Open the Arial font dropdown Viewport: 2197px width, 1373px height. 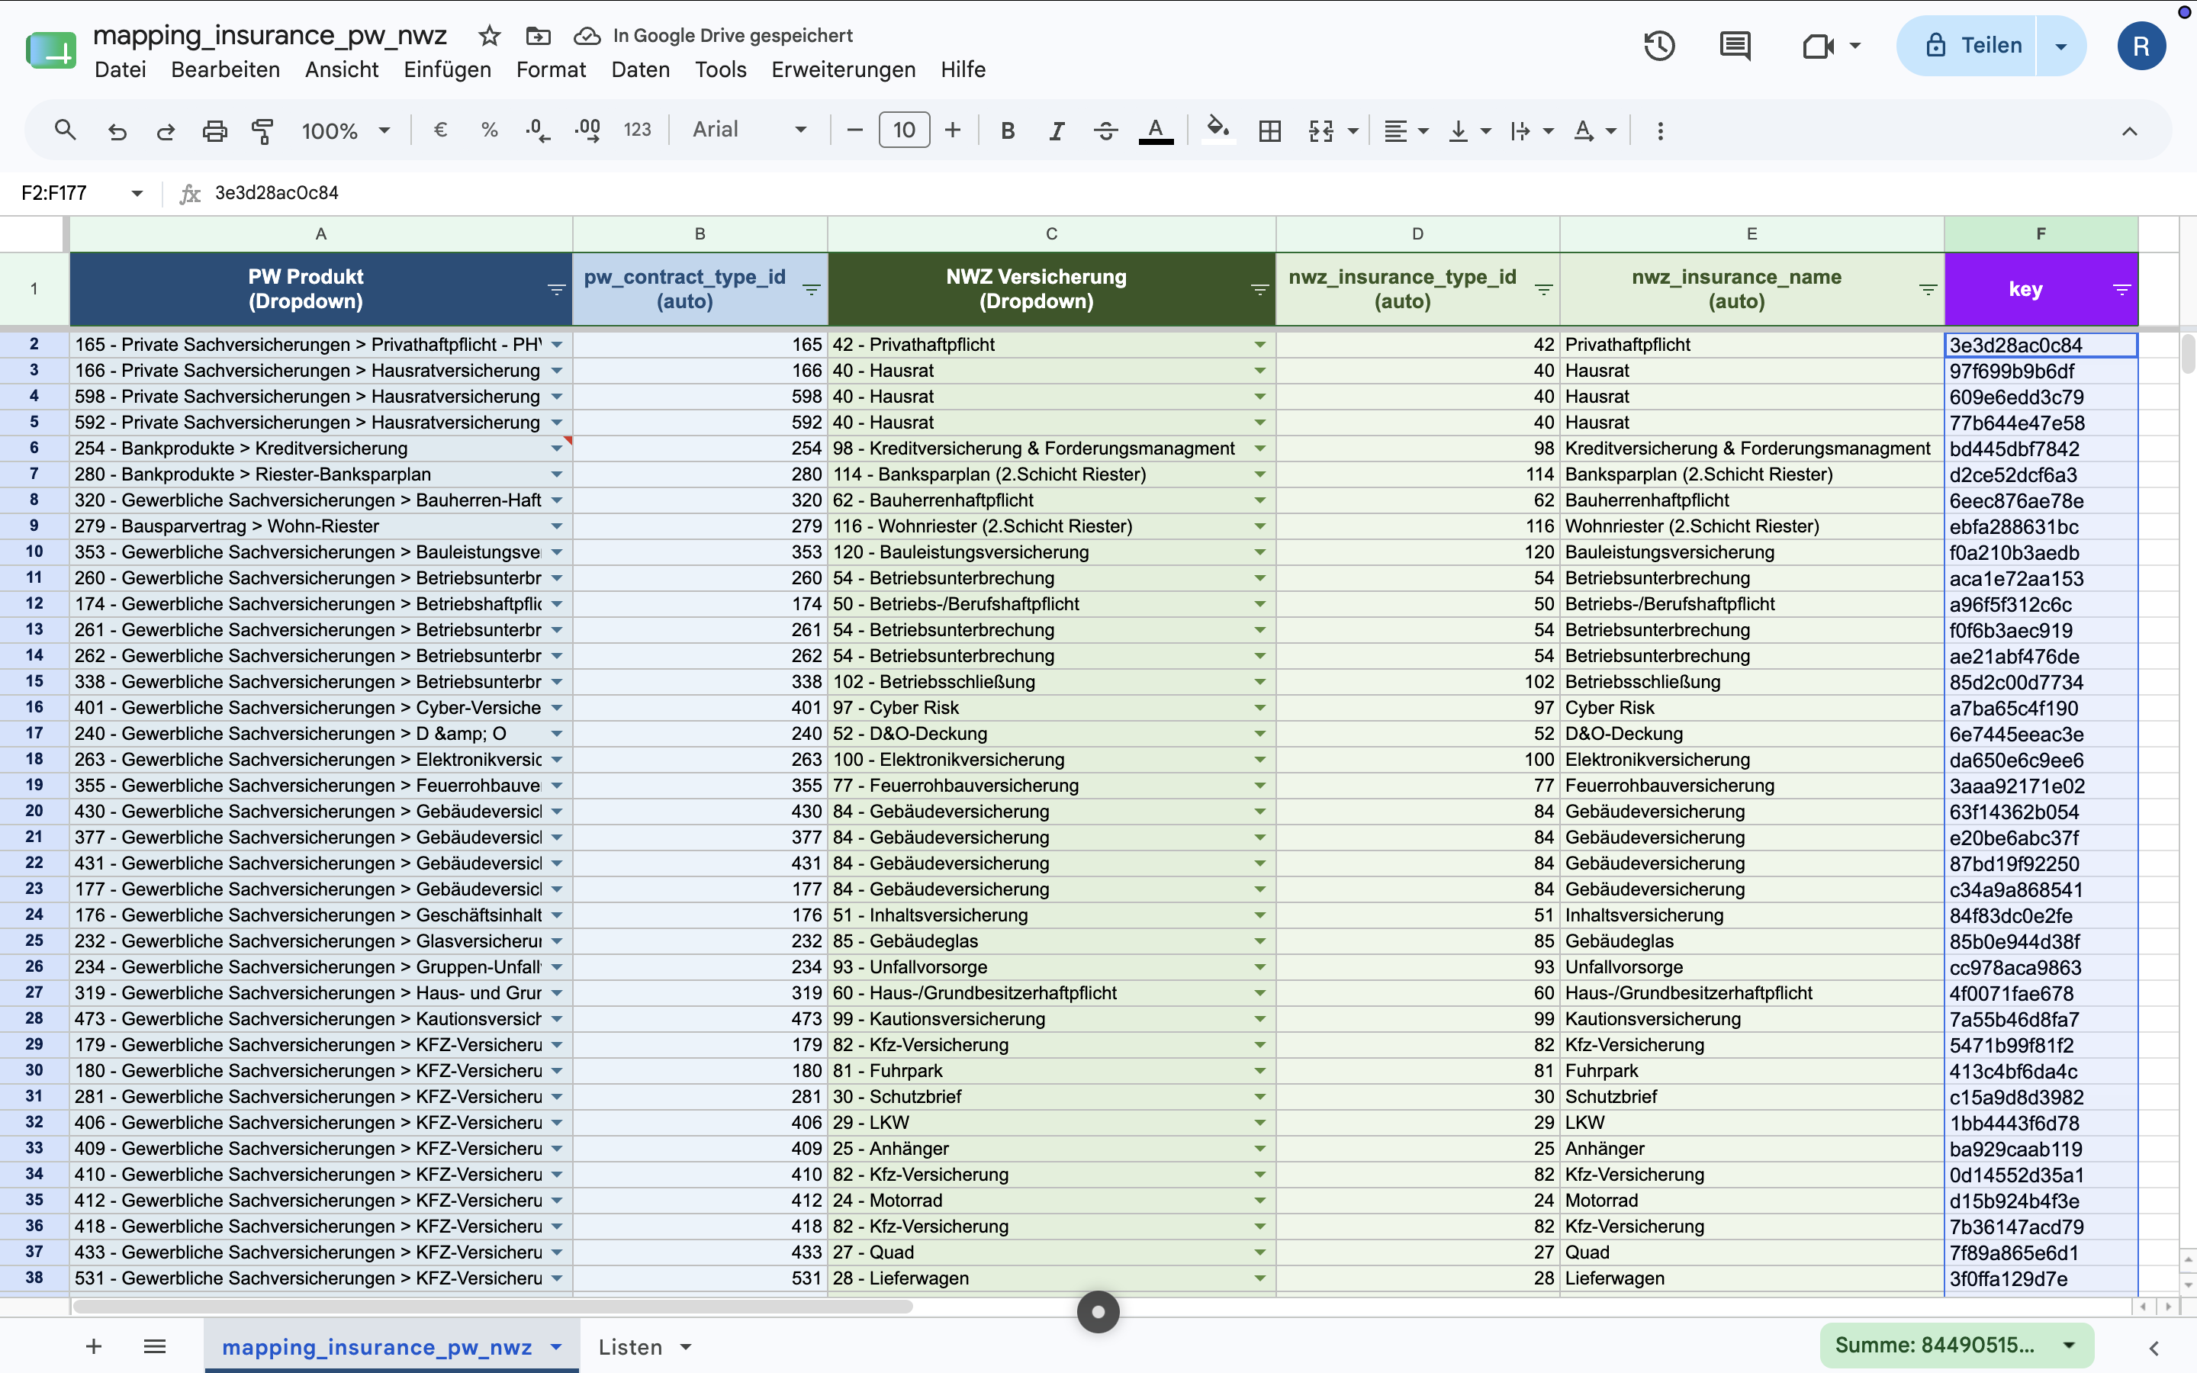749,130
